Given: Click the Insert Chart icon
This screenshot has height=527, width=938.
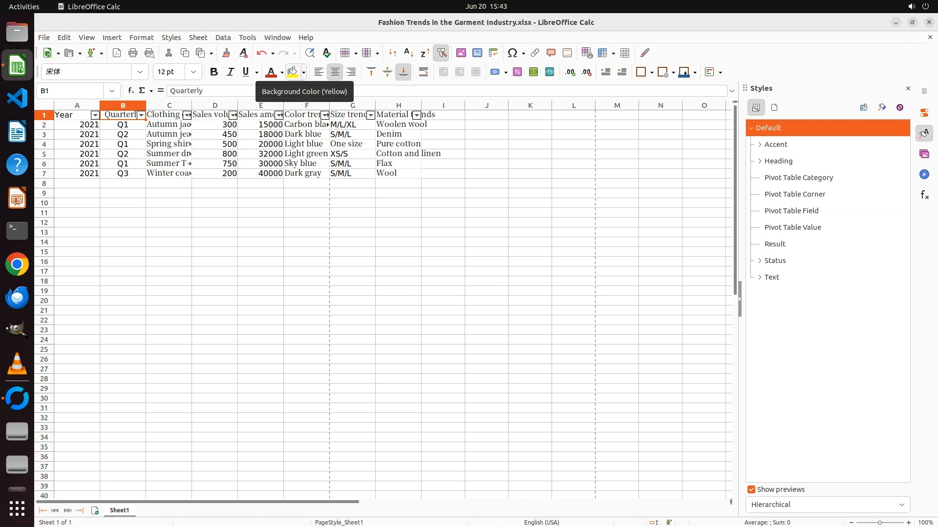Looking at the screenshot, I should coord(477,53).
